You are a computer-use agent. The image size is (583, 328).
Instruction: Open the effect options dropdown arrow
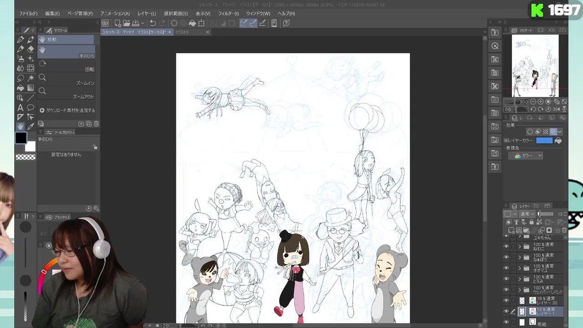pos(560,132)
